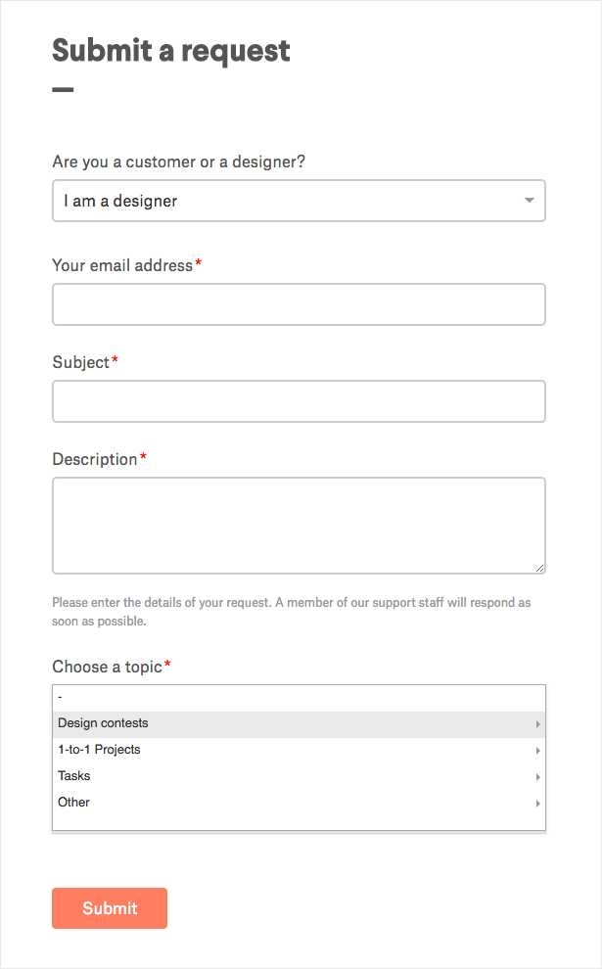The width and height of the screenshot is (602, 969).
Task: Click the "Subject" field label
Action: tap(80, 362)
